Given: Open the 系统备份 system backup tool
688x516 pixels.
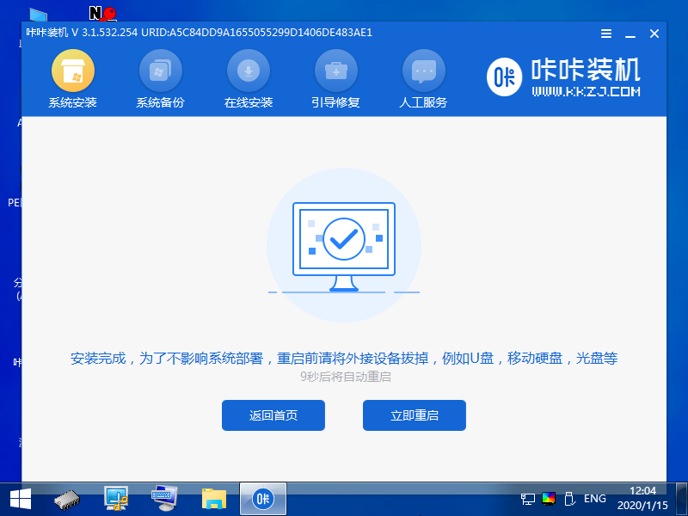Looking at the screenshot, I should [x=161, y=77].
